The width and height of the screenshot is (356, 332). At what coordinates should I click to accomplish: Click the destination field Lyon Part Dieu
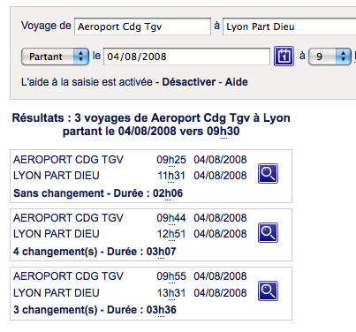[x=290, y=26]
